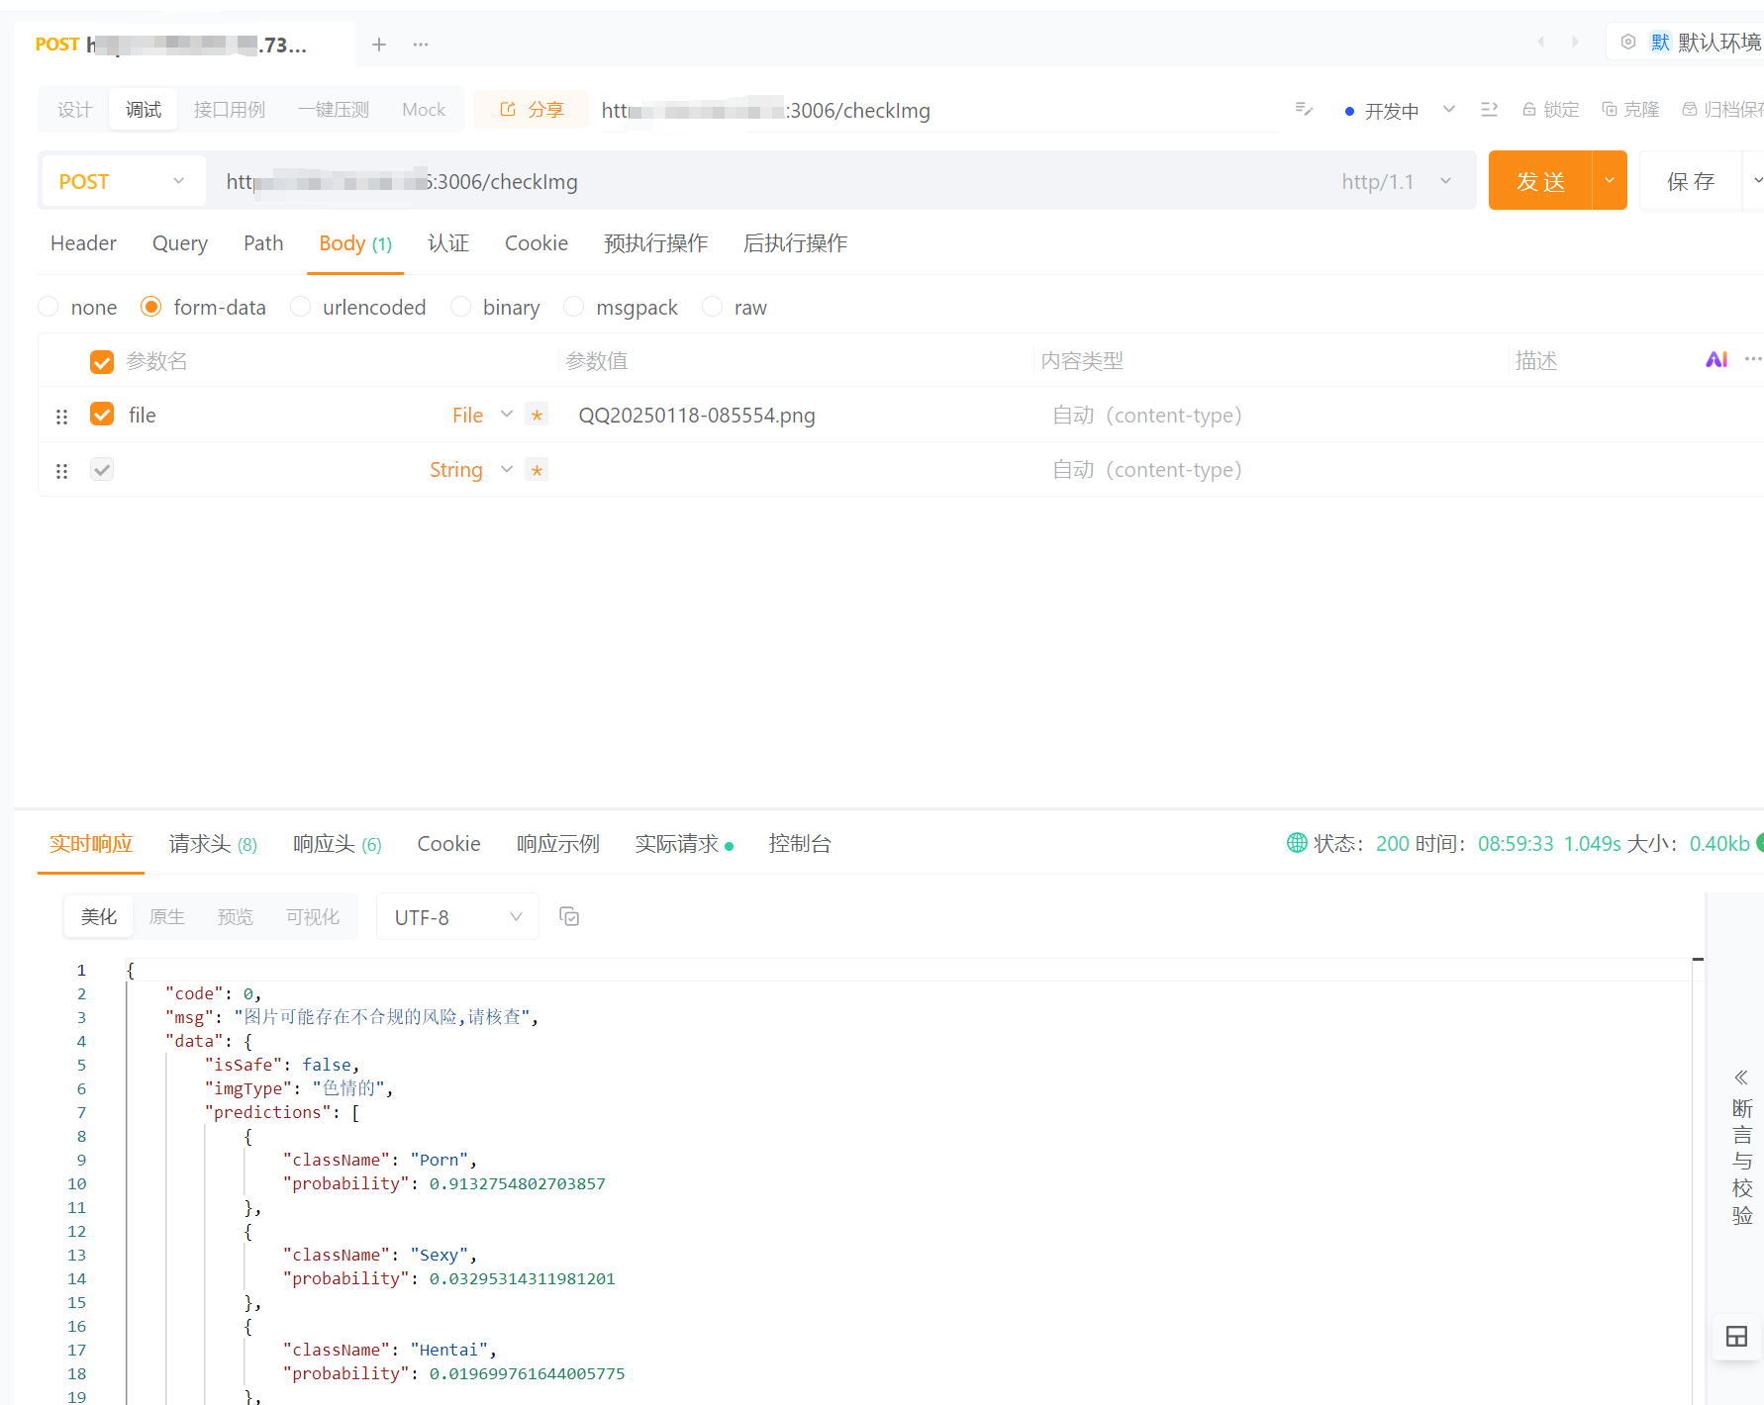
Task: Open a new request tab with plus icon
Action: pos(379,45)
